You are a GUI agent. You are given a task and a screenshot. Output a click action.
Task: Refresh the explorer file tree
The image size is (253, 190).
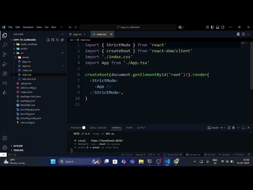(x=57, y=40)
